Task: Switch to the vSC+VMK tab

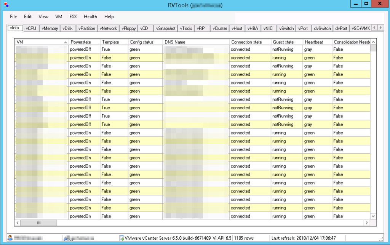Action: [361, 28]
